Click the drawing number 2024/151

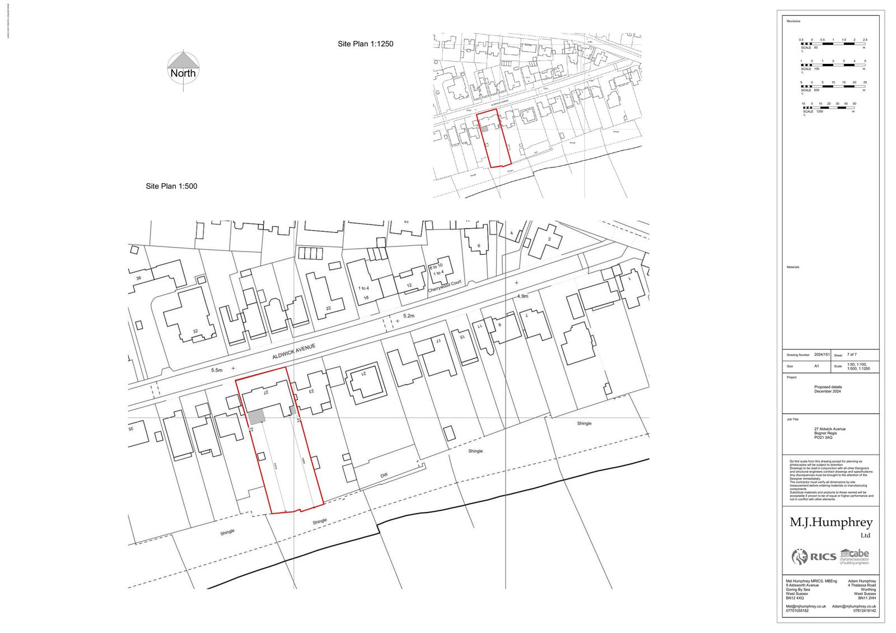[x=822, y=355]
